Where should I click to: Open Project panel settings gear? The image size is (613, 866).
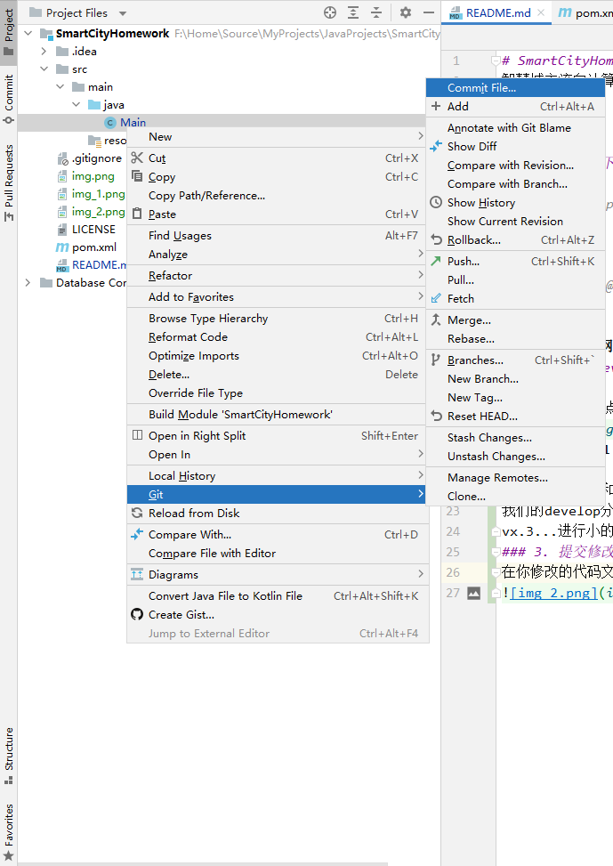click(406, 12)
